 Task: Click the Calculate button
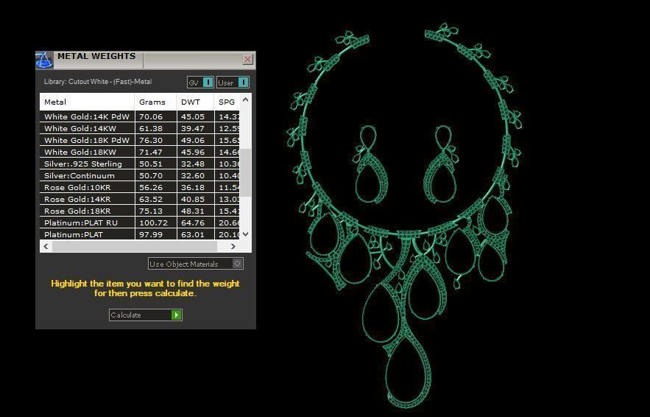146,315
